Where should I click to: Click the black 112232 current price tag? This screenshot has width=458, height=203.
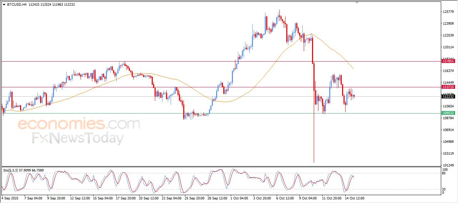[x=448, y=96]
